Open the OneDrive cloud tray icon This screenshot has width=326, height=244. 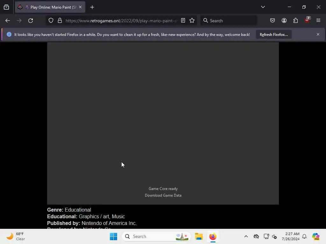[x=256, y=236]
